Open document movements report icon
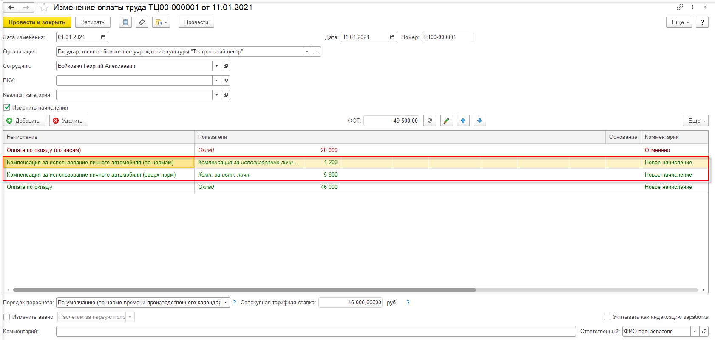Image resolution: width=715 pixels, height=340 pixels. [125, 22]
